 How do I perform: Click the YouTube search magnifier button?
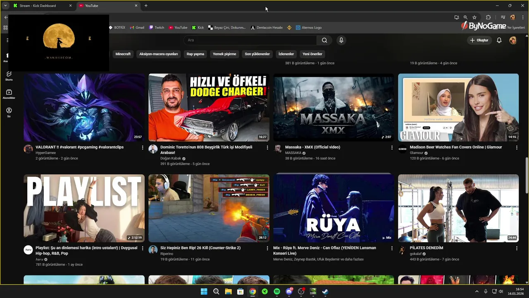324,40
